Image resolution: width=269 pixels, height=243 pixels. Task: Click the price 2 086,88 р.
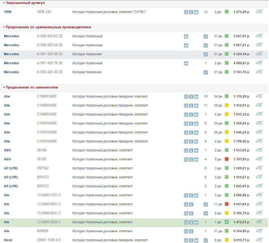click(x=241, y=195)
